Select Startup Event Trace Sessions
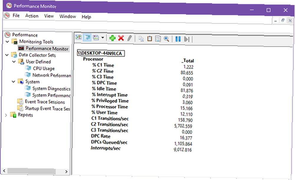Viewport: 295px width, 180px height. 47,109
